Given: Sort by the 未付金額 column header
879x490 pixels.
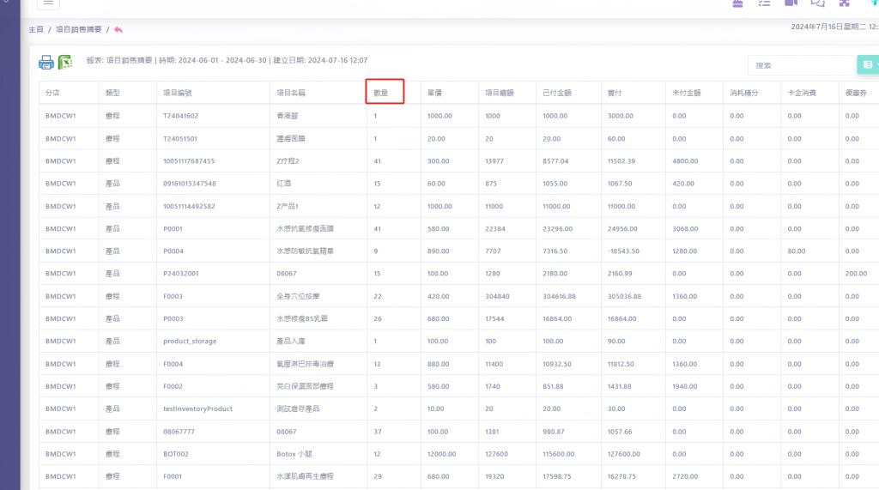Looking at the screenshot, I should (x=687, y=93).
